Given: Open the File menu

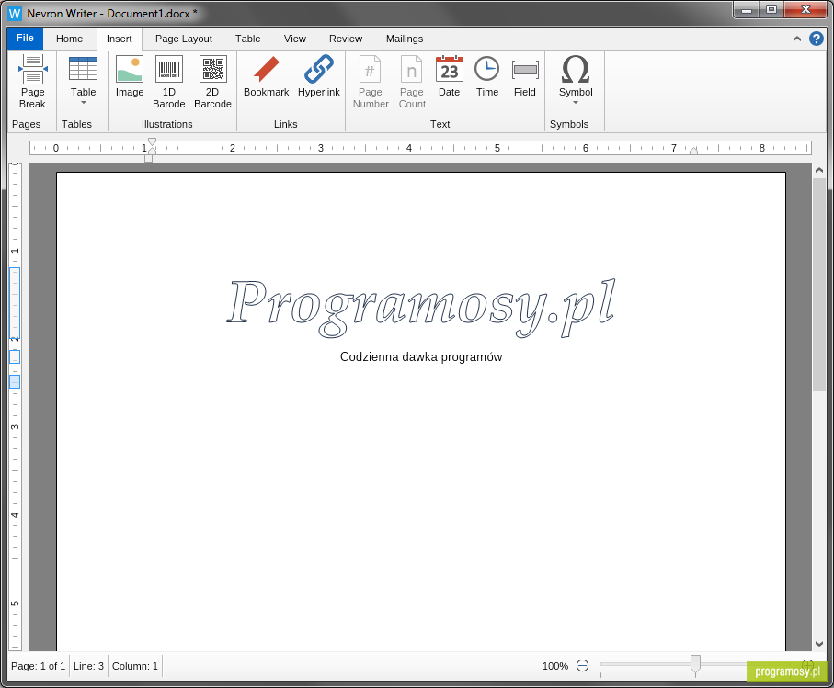Looking at the screenshot, I should (x=25, y=39).
